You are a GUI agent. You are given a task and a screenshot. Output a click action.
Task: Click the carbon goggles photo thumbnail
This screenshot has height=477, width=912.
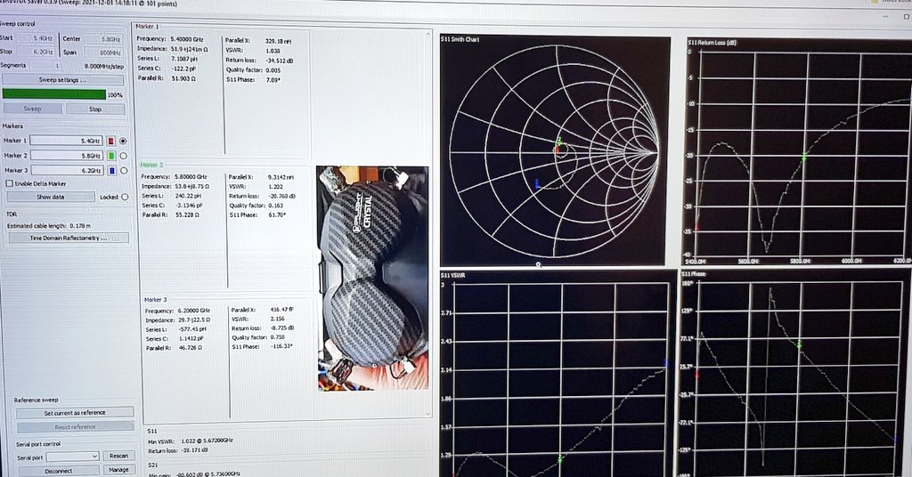(x=373, y=279)
